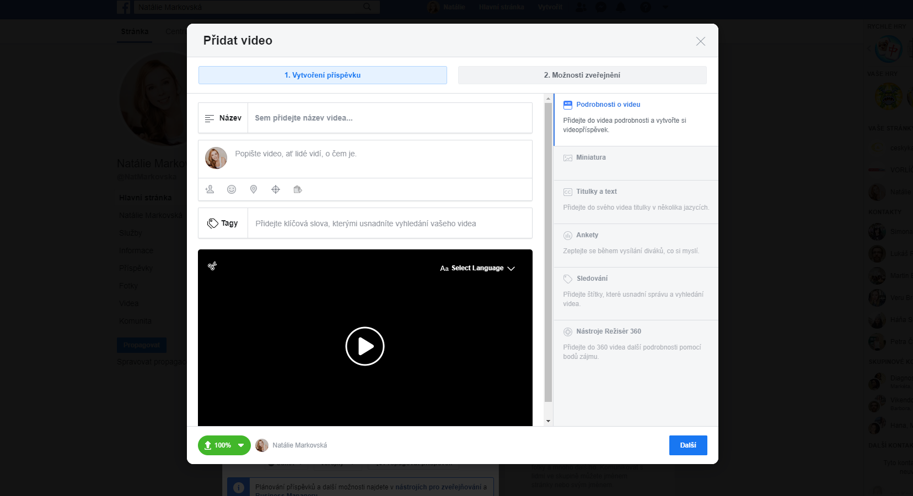Open the Select Language dropdown
This screenshot has height=496, width=913.
tap(477, 268)
